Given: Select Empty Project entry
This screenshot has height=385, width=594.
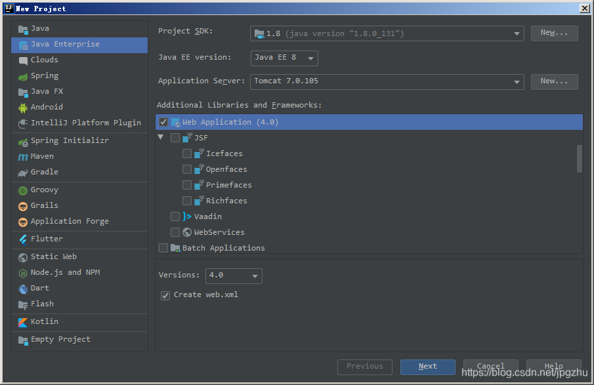Looking at the screenshot, I should (x=79, y=340).
